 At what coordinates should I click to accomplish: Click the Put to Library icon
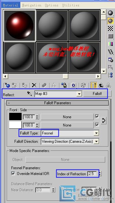pos(64,85)
